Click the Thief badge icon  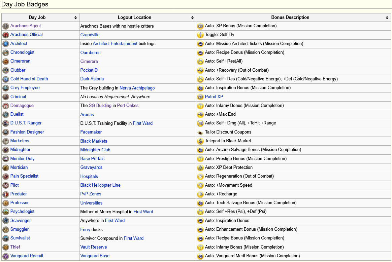(x=5, y=247)
